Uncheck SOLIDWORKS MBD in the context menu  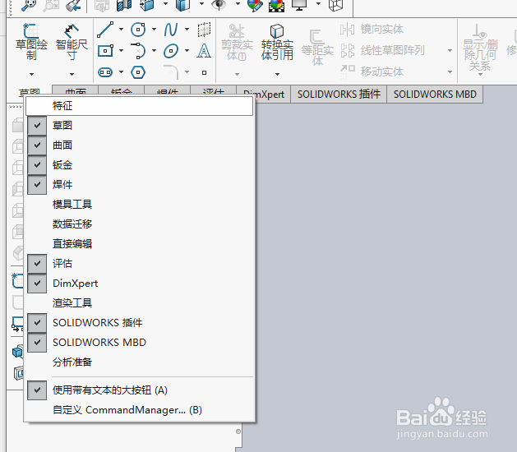(x=37, y=343)
